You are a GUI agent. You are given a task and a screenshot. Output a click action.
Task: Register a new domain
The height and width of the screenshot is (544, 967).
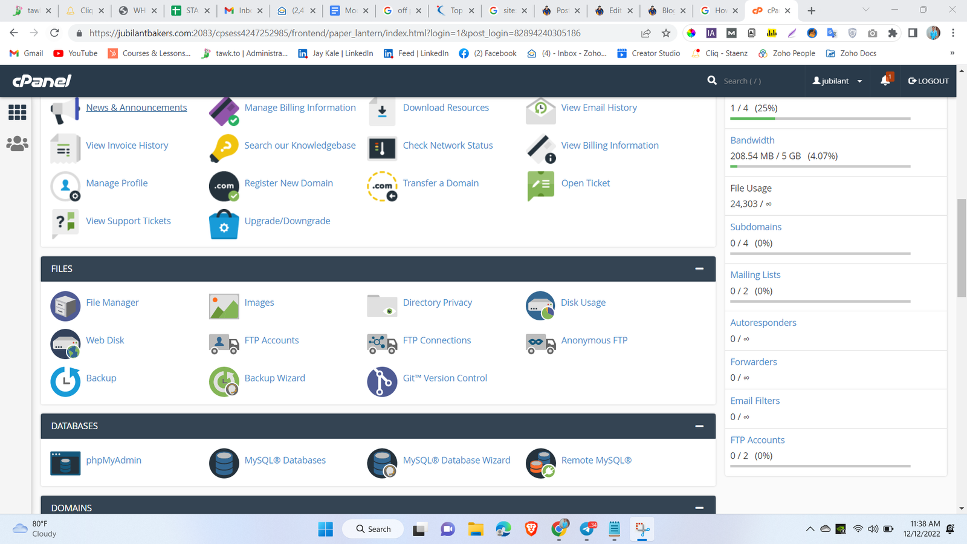(x=289, y=183)
